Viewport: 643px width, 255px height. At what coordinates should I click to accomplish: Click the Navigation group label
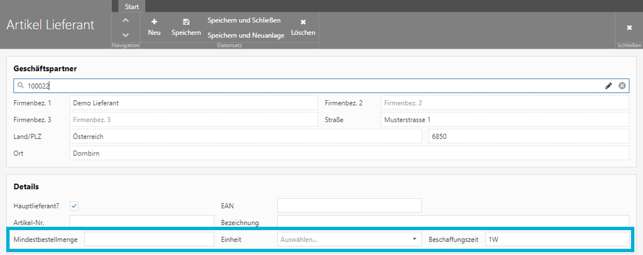pos(126,45)
